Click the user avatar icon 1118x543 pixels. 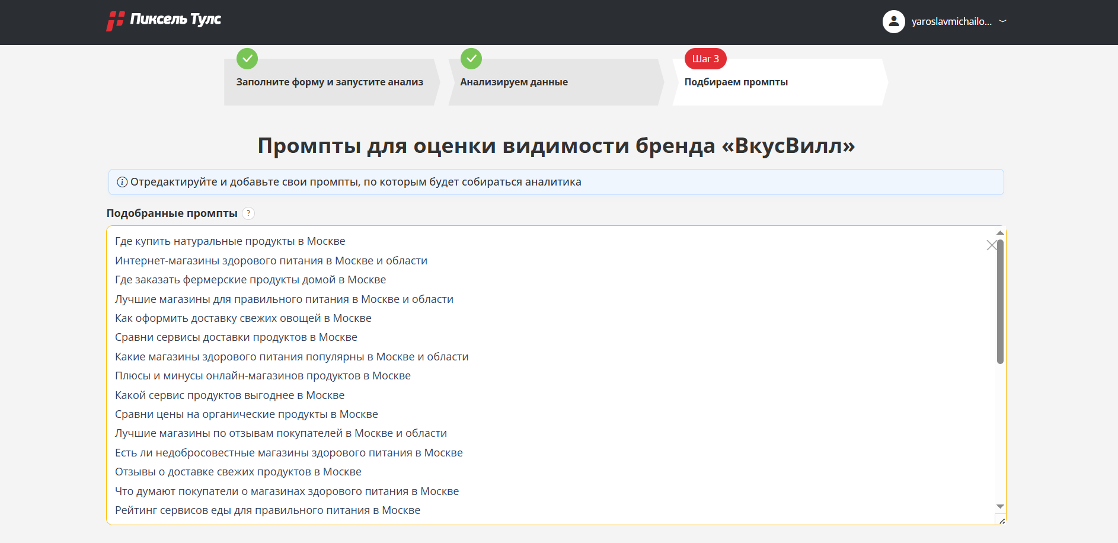point(893,22)
